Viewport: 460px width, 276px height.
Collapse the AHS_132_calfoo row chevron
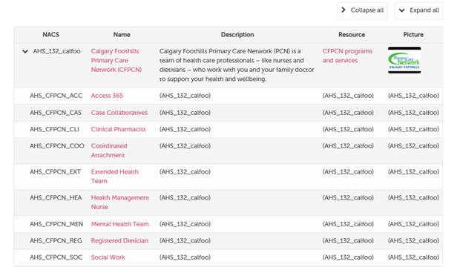point(25,52)
